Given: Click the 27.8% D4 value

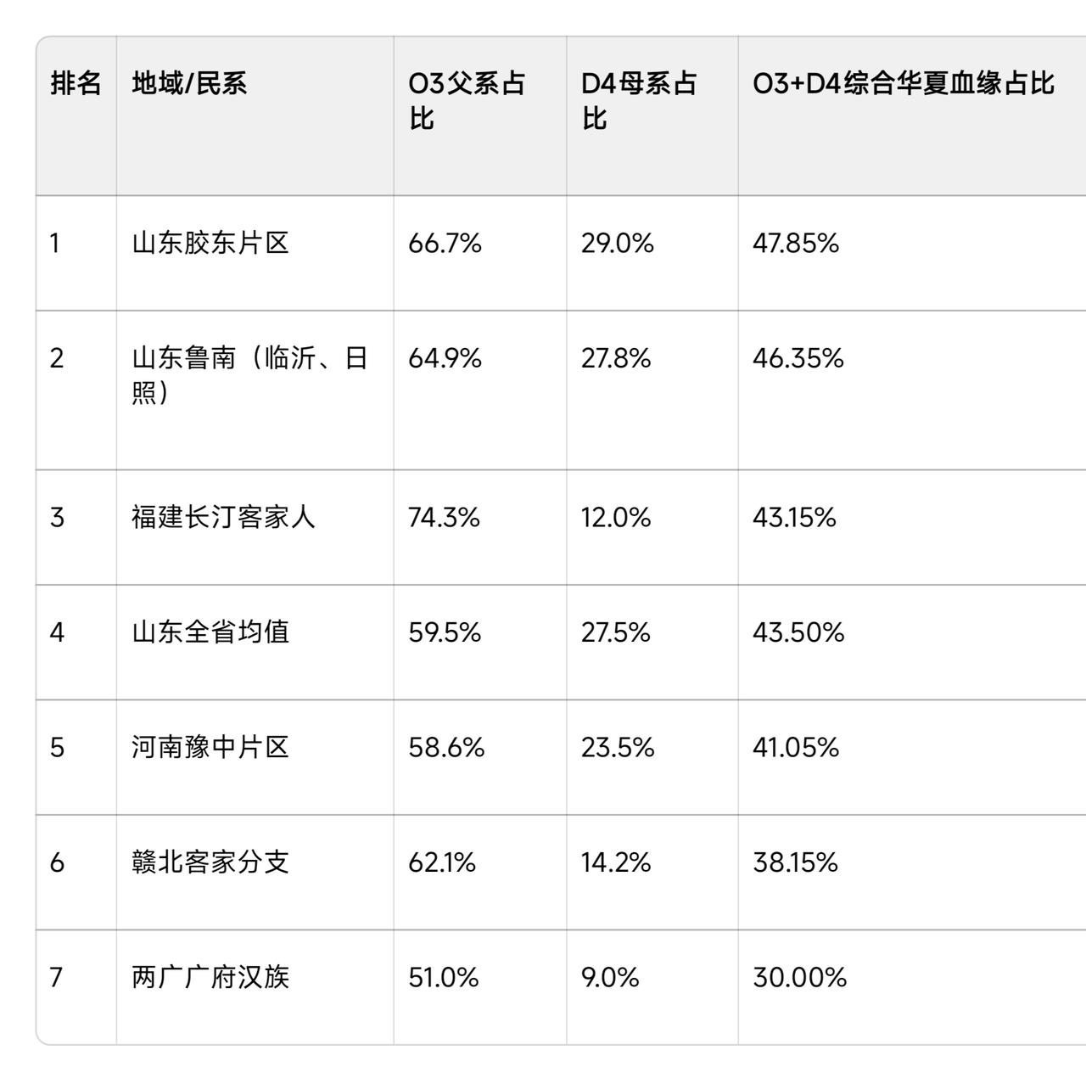Looking at the screenshot, I should 615,358.
